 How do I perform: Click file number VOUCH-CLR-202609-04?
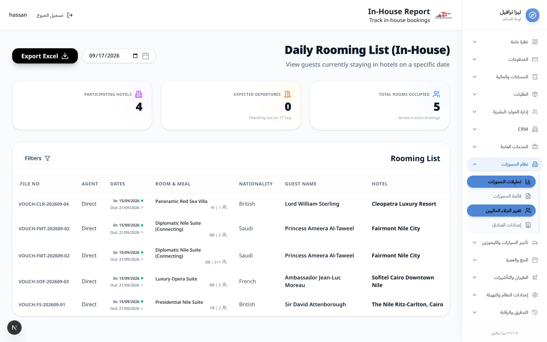44,204
